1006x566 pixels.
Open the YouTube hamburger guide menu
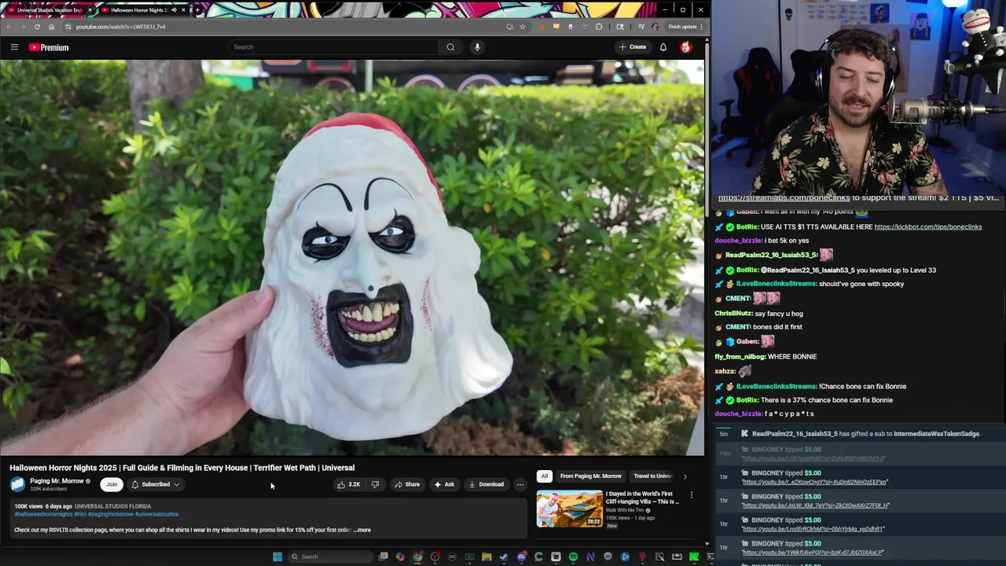click(14, 47)
